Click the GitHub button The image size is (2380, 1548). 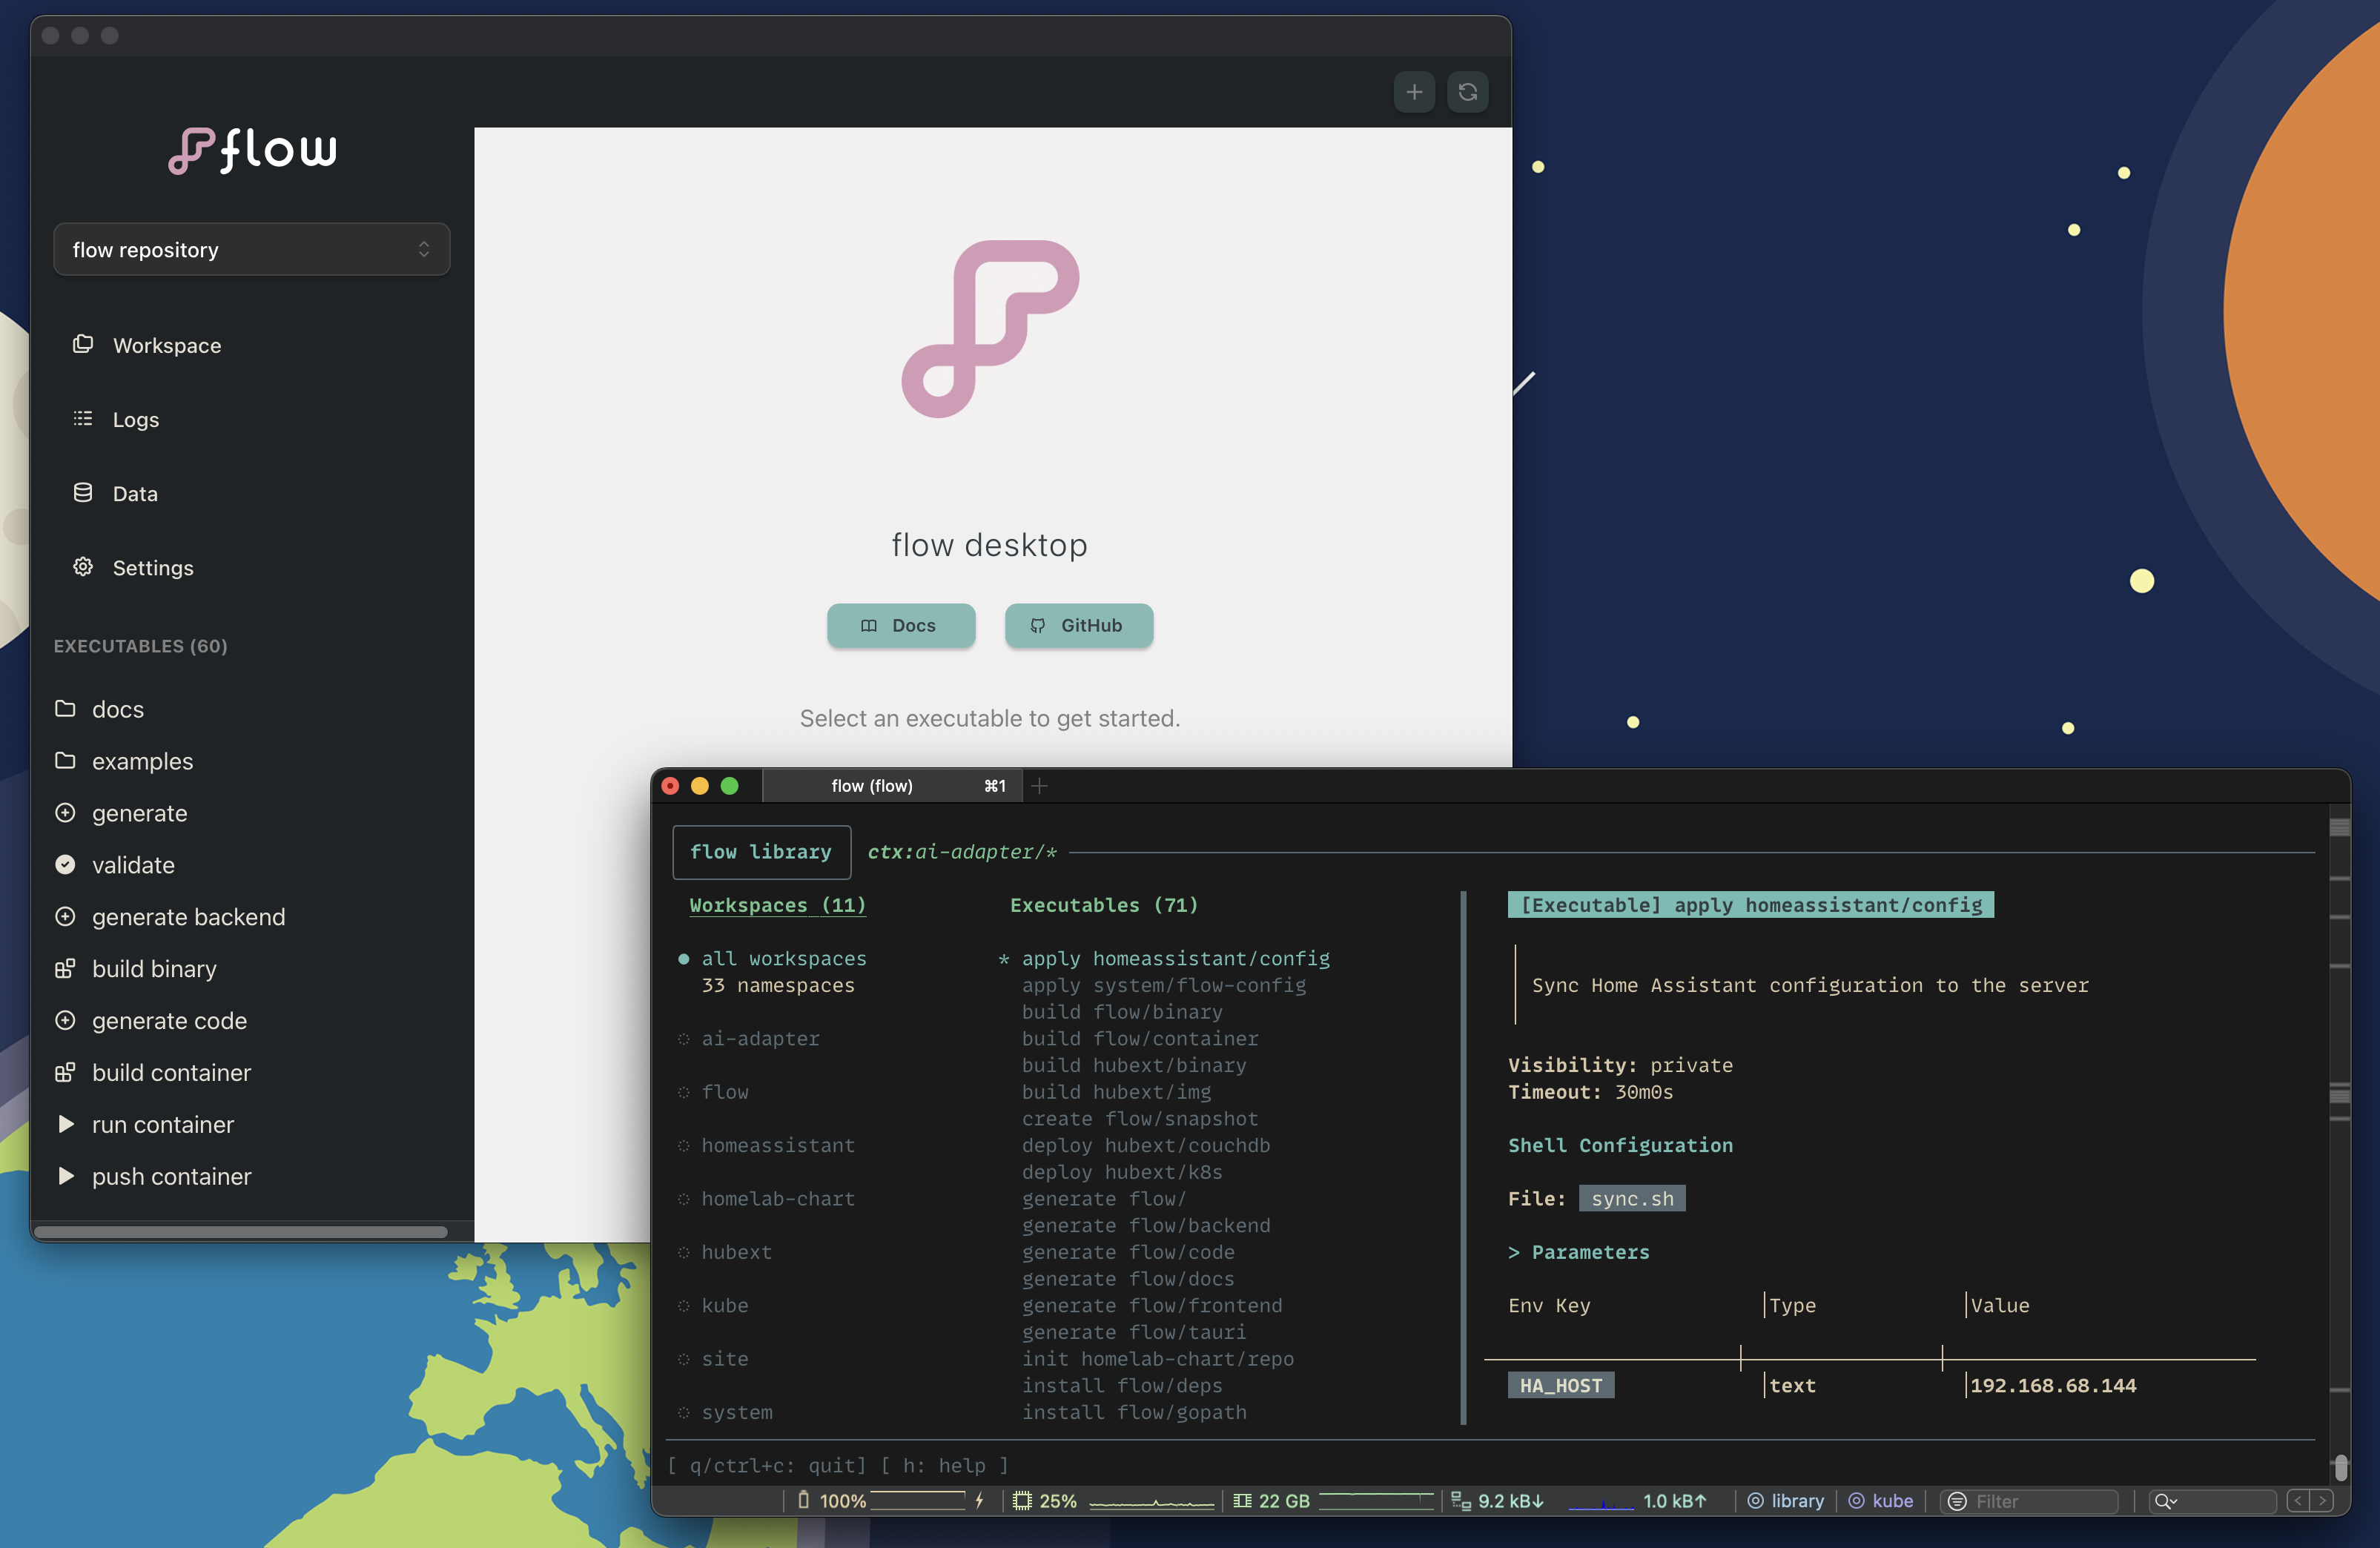click(1078, 626)
